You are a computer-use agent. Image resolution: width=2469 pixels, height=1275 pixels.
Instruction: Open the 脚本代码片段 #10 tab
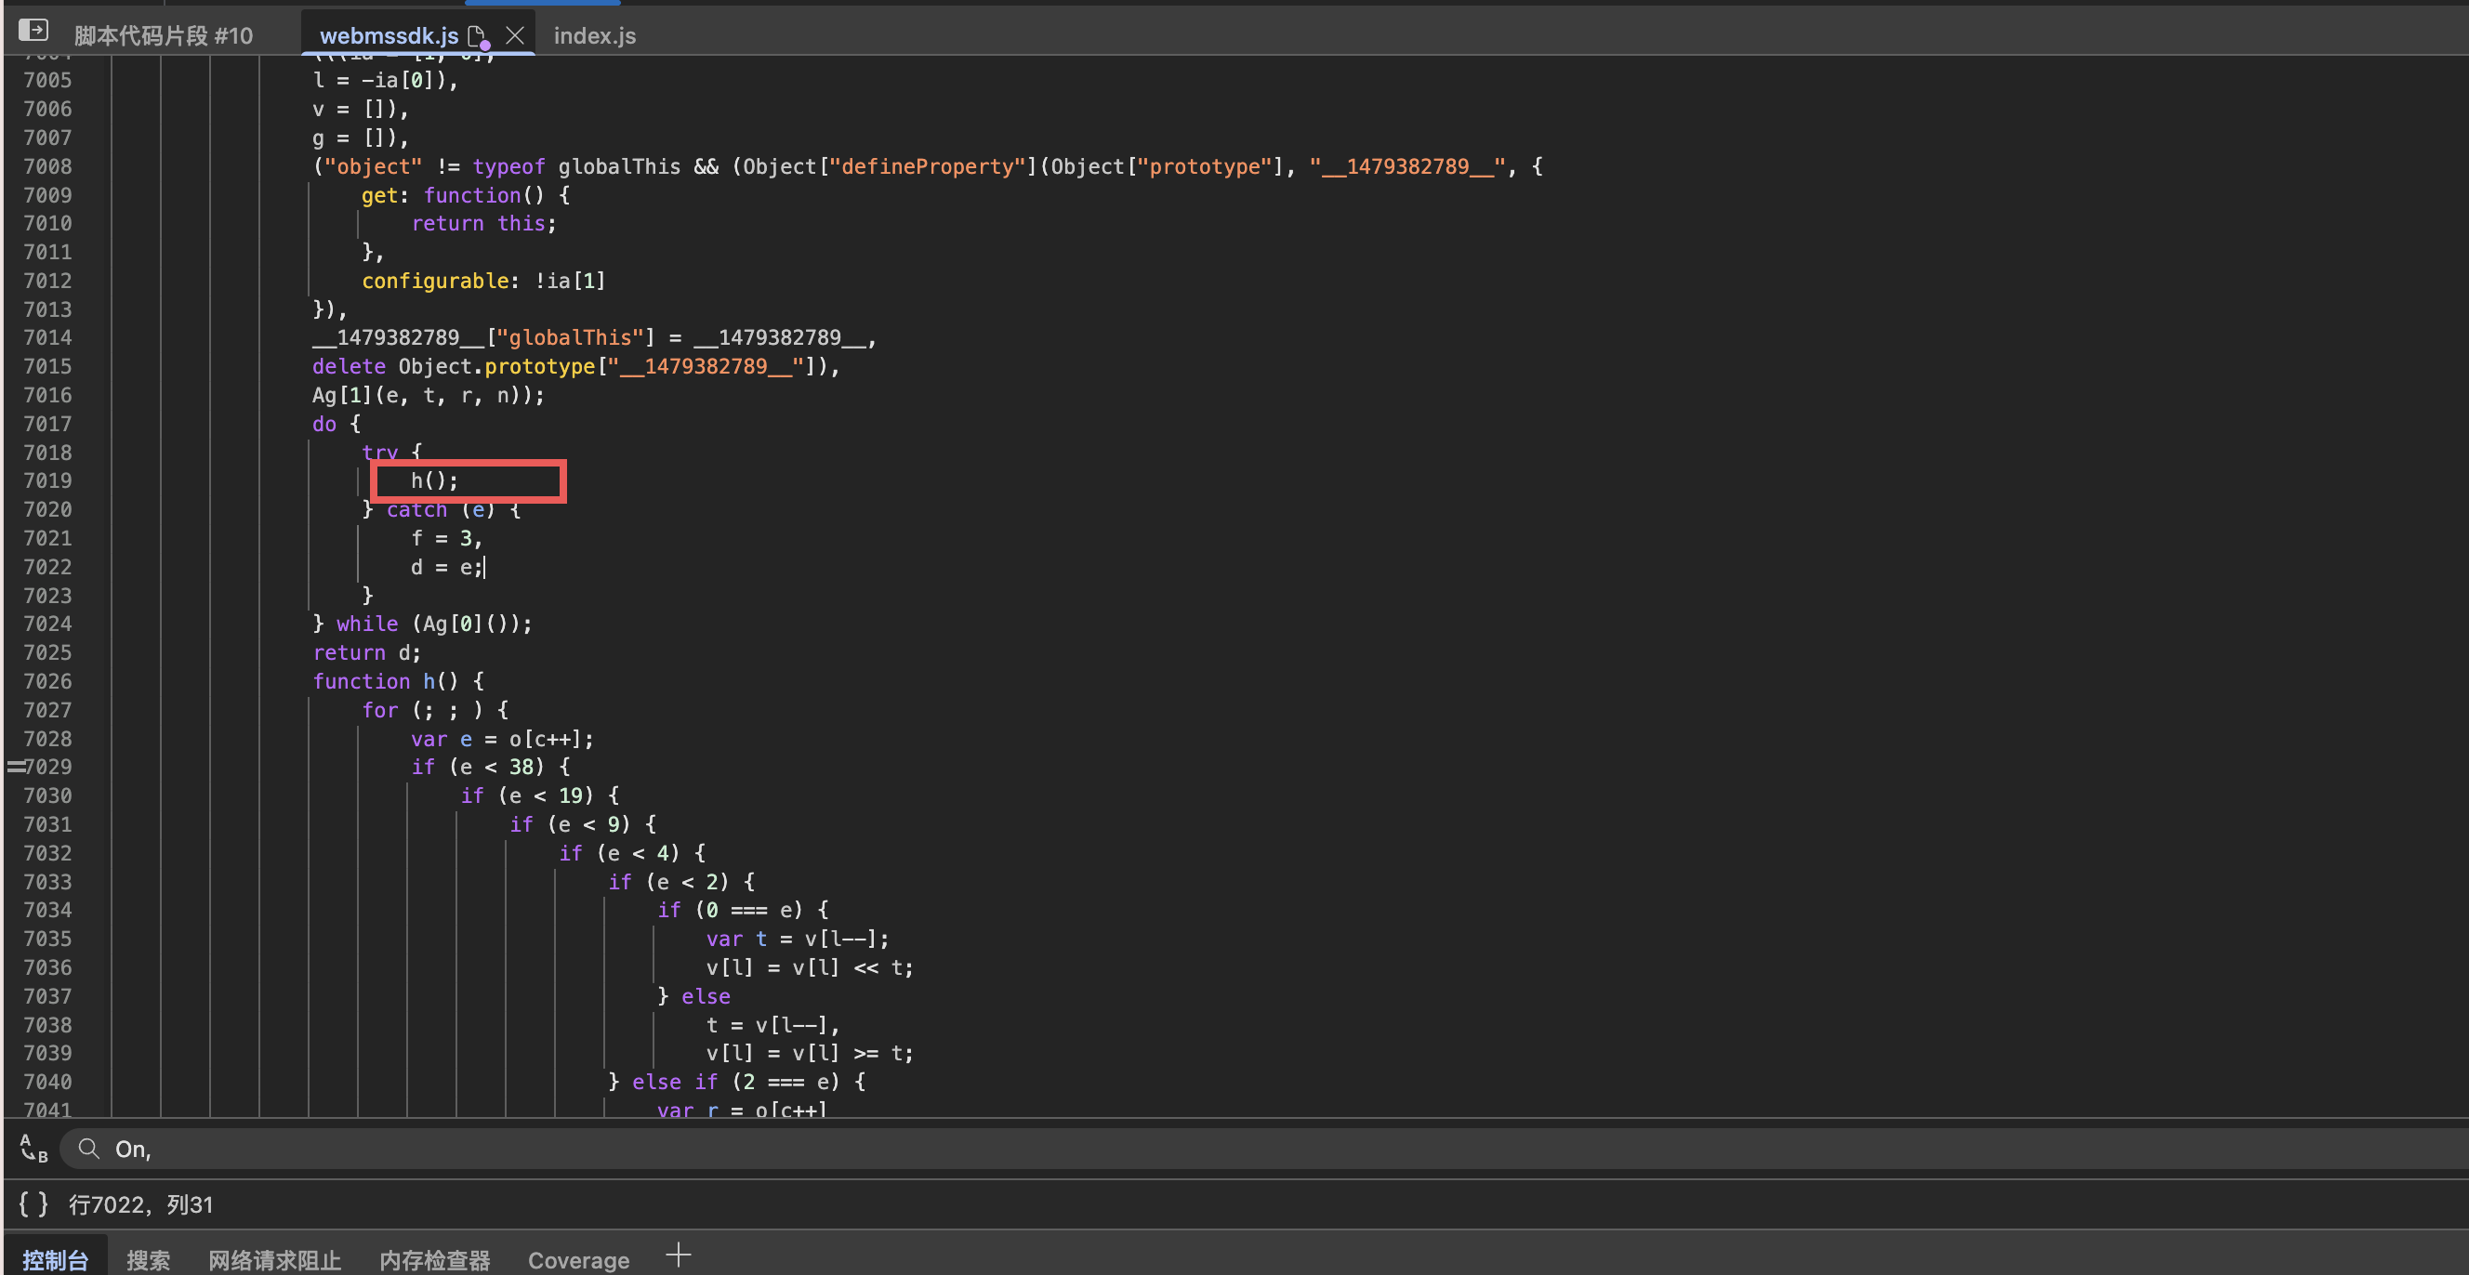[164, 35]
